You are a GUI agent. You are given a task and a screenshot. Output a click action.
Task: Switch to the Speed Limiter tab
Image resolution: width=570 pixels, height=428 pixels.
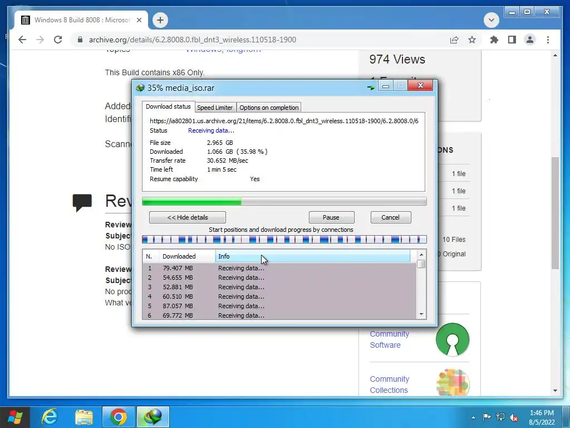tap(215, 108)
